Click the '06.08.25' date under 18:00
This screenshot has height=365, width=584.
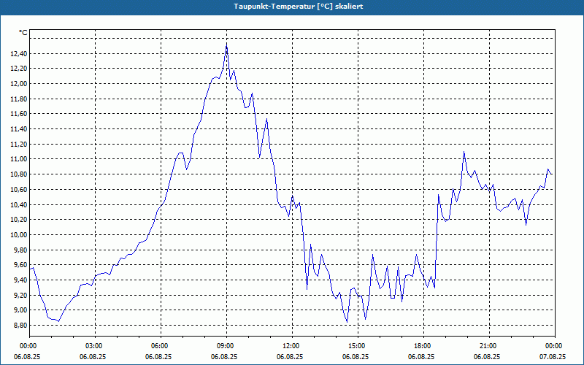tap(421, 357)
